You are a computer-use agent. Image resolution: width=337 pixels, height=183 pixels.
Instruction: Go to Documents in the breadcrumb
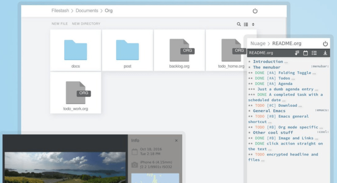coord(87,11)
